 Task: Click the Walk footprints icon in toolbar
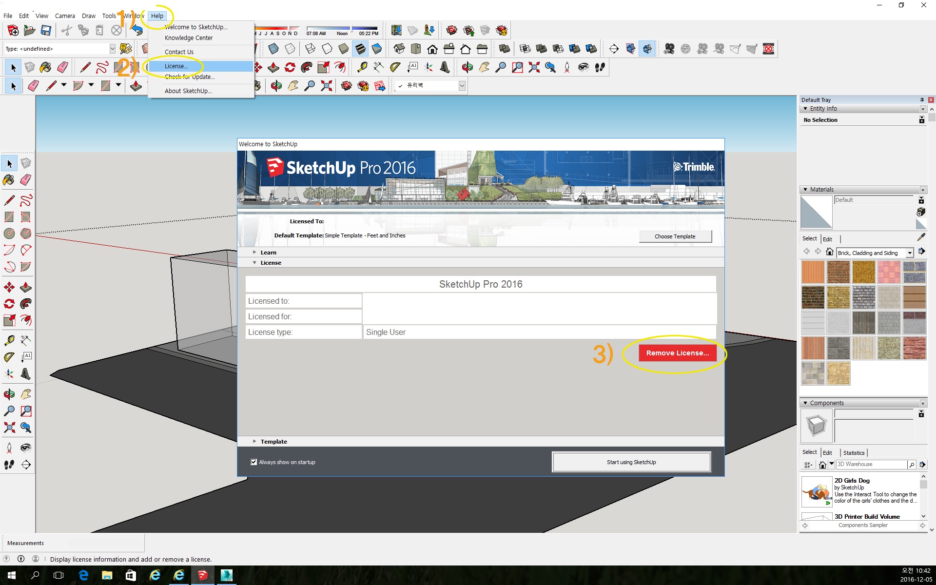point(600,67)
